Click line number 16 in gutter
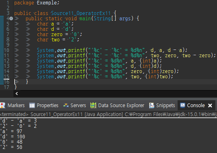 point(7,82)
